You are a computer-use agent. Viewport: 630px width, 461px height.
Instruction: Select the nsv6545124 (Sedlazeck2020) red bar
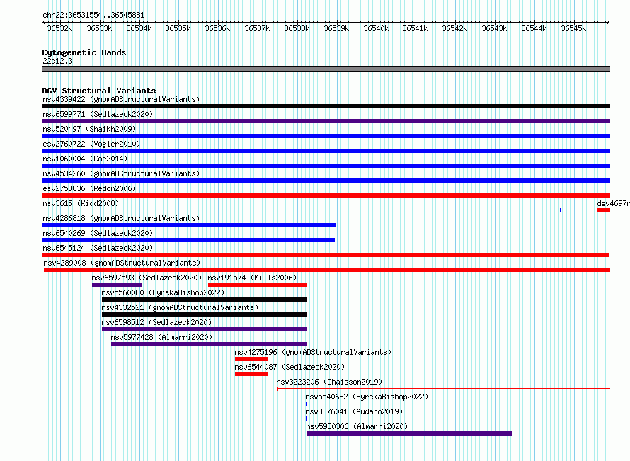(x=326, y=255)
